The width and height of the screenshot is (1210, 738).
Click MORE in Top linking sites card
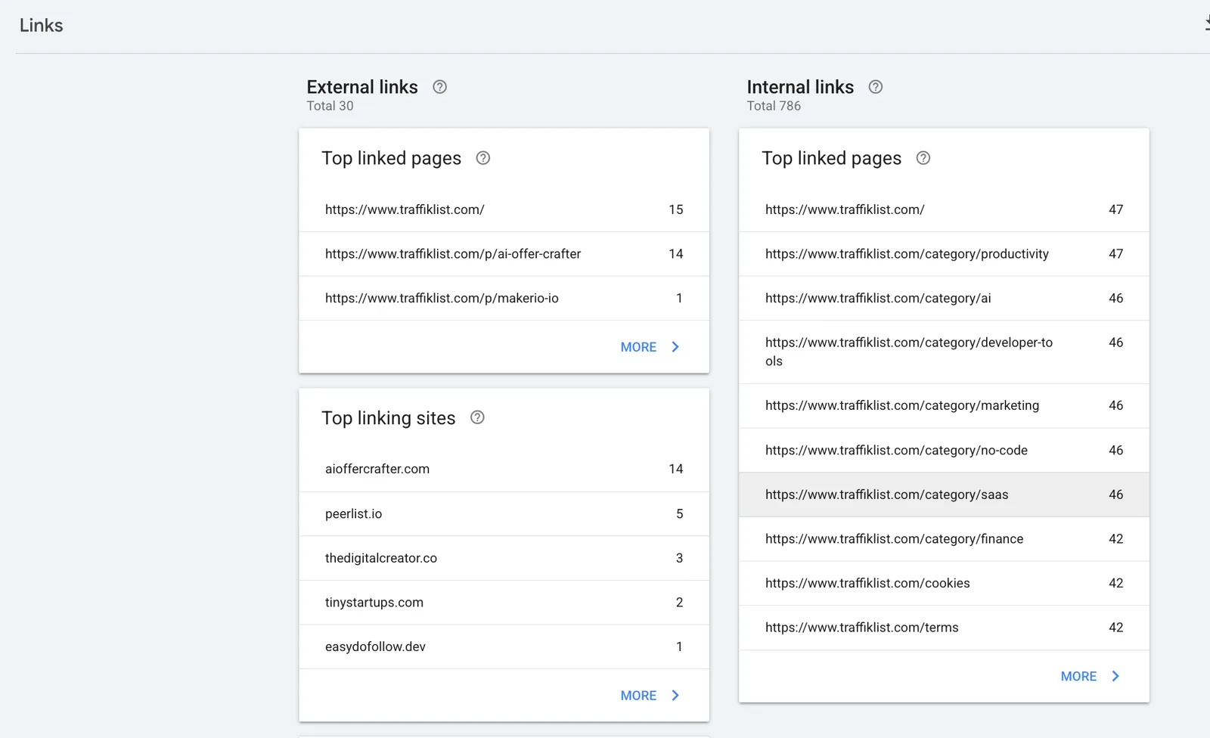(638, 696)
